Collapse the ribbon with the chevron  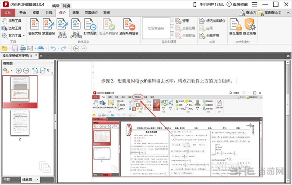[x=288, y=13]
